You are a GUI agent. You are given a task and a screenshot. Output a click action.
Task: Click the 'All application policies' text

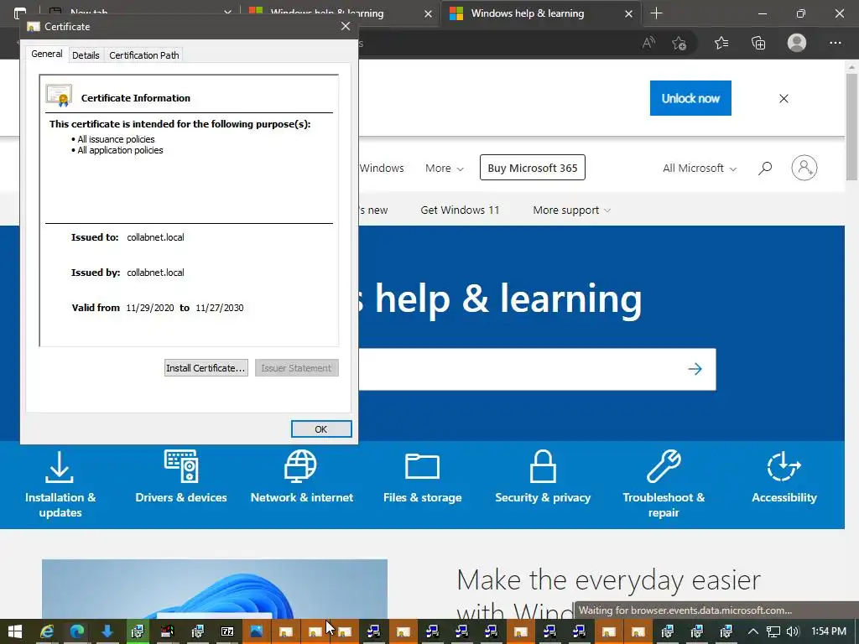[120, 150]
